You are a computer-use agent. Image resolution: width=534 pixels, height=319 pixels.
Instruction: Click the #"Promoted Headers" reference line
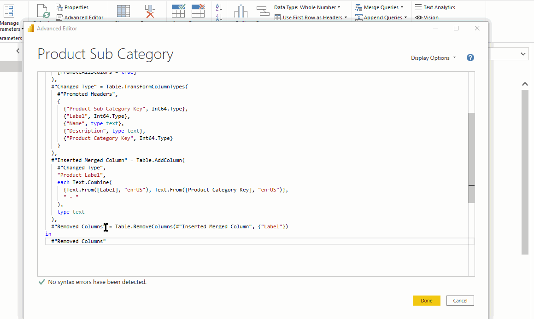[x=88, y=94]
